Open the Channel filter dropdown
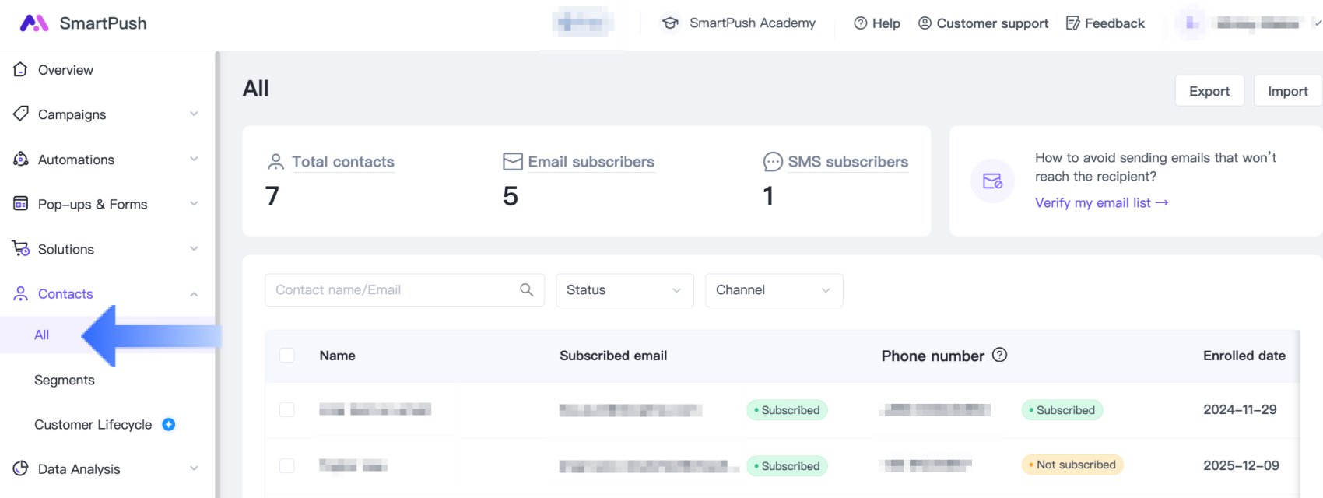Image resolution: width=1323 pixels, height=498 pixels. coord(774,290)
